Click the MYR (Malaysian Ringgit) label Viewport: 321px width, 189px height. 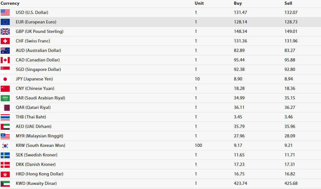39,136
